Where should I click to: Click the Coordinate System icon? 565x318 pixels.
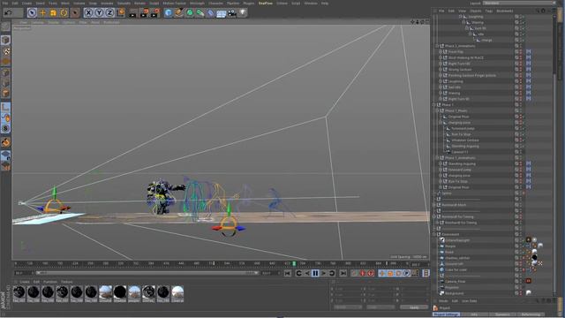point(121,13)
